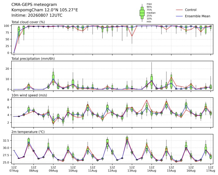Click the control cloud cover dip on 13Aug

132,36
